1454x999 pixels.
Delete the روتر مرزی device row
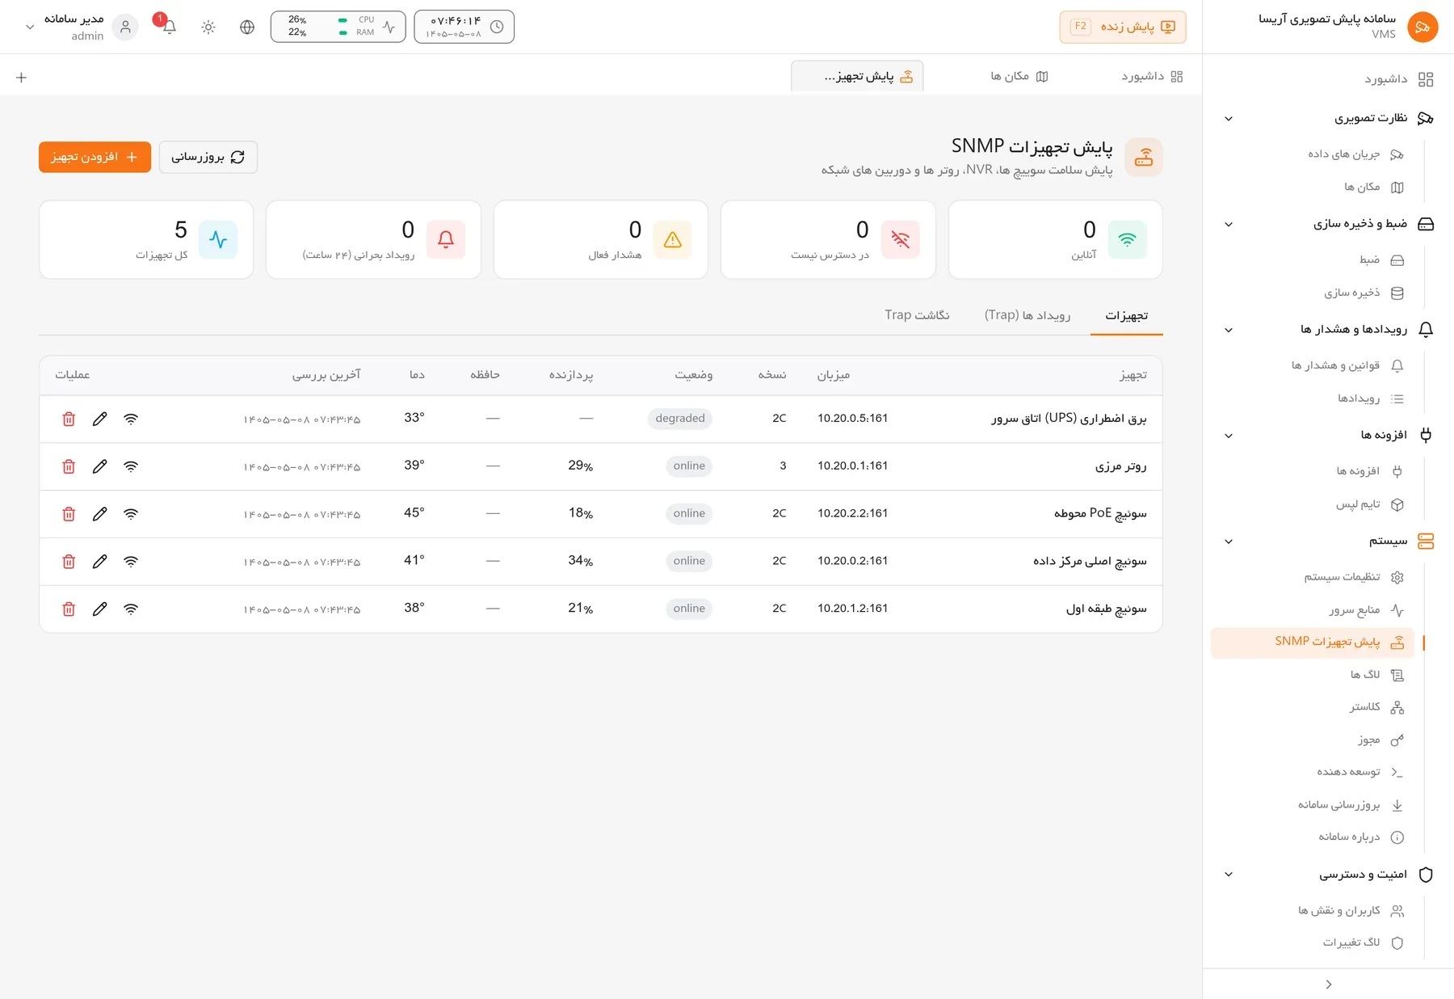click(69, 466)
